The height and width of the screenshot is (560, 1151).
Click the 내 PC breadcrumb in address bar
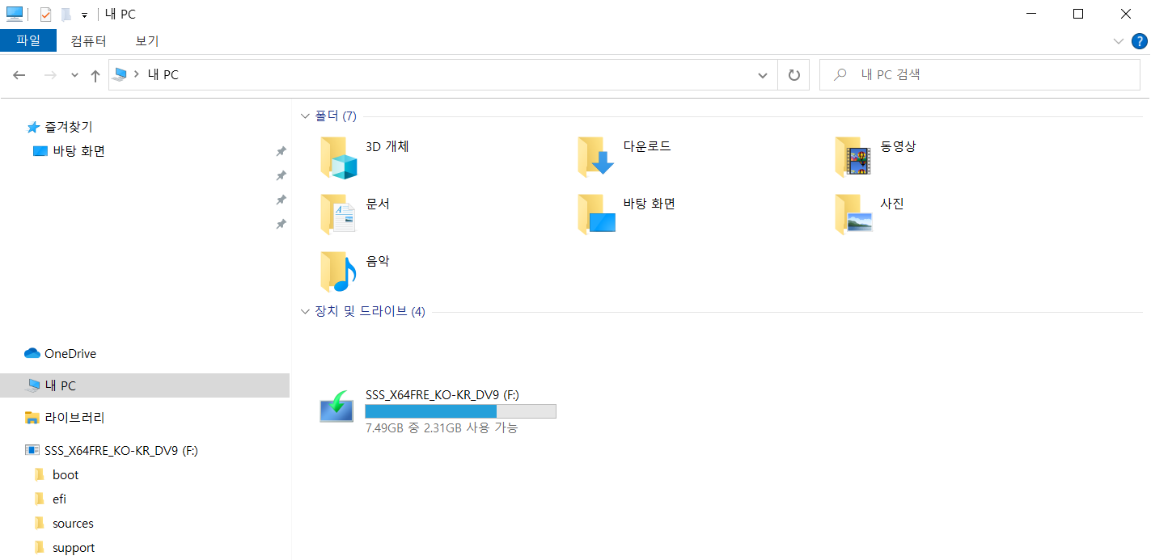pos(163,74)
